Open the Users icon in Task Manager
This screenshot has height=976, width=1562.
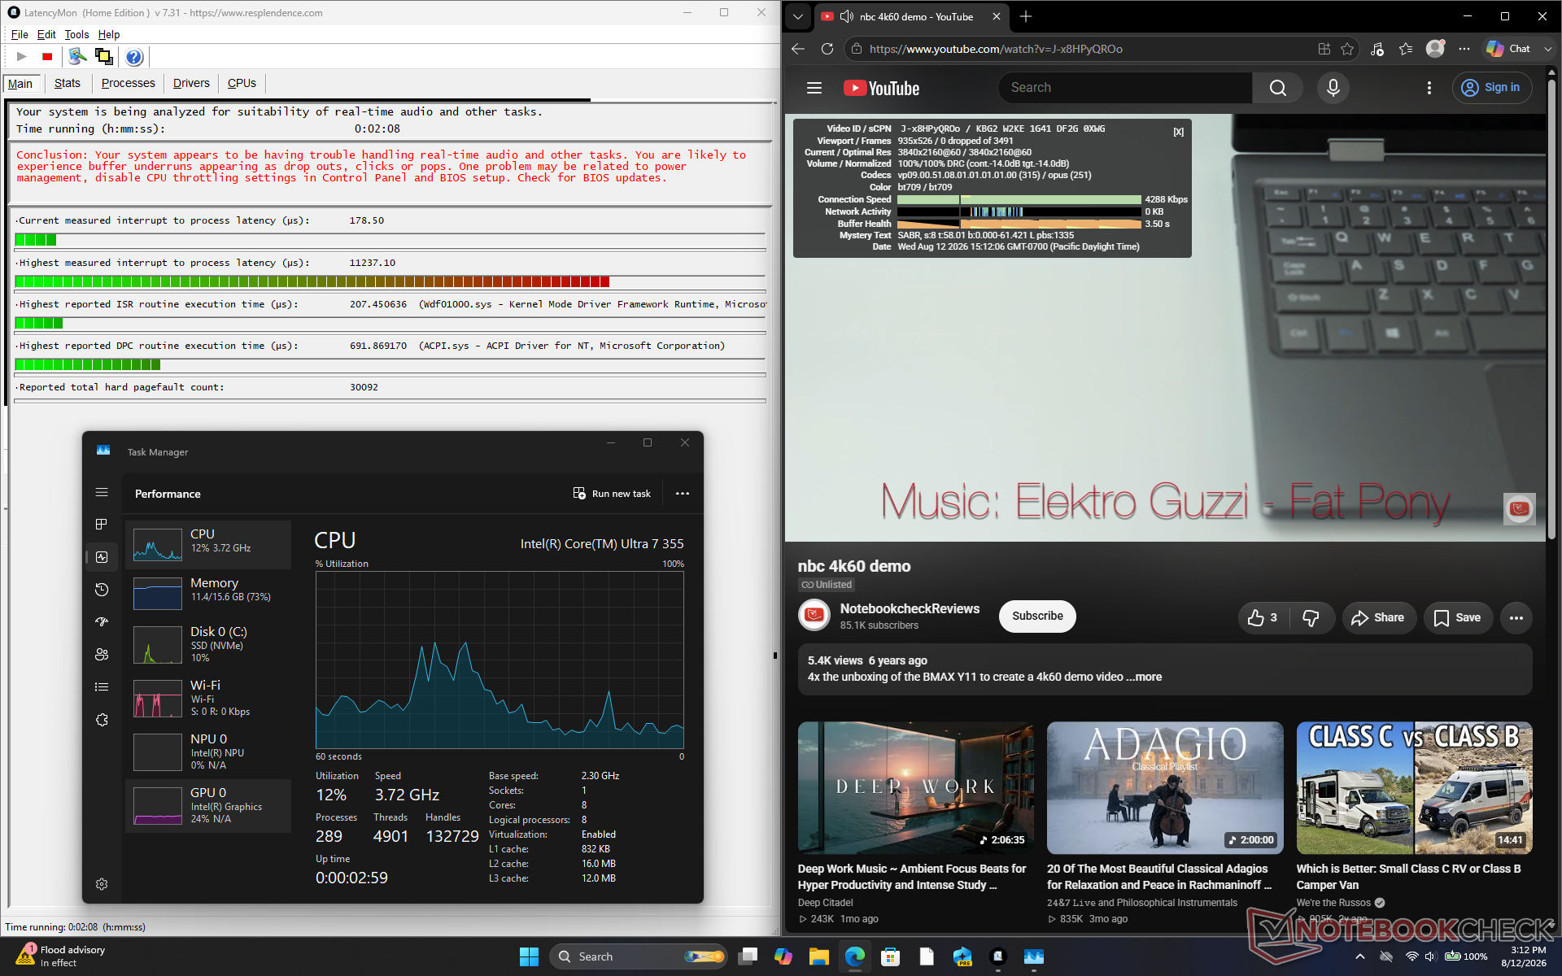pyautogui.click(x=102, y=655)
